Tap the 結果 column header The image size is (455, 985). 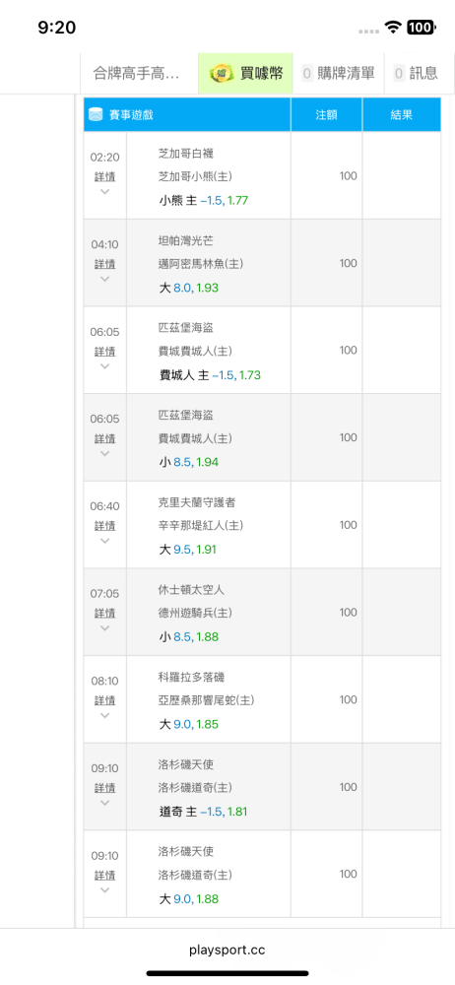[x=402, y=115]
